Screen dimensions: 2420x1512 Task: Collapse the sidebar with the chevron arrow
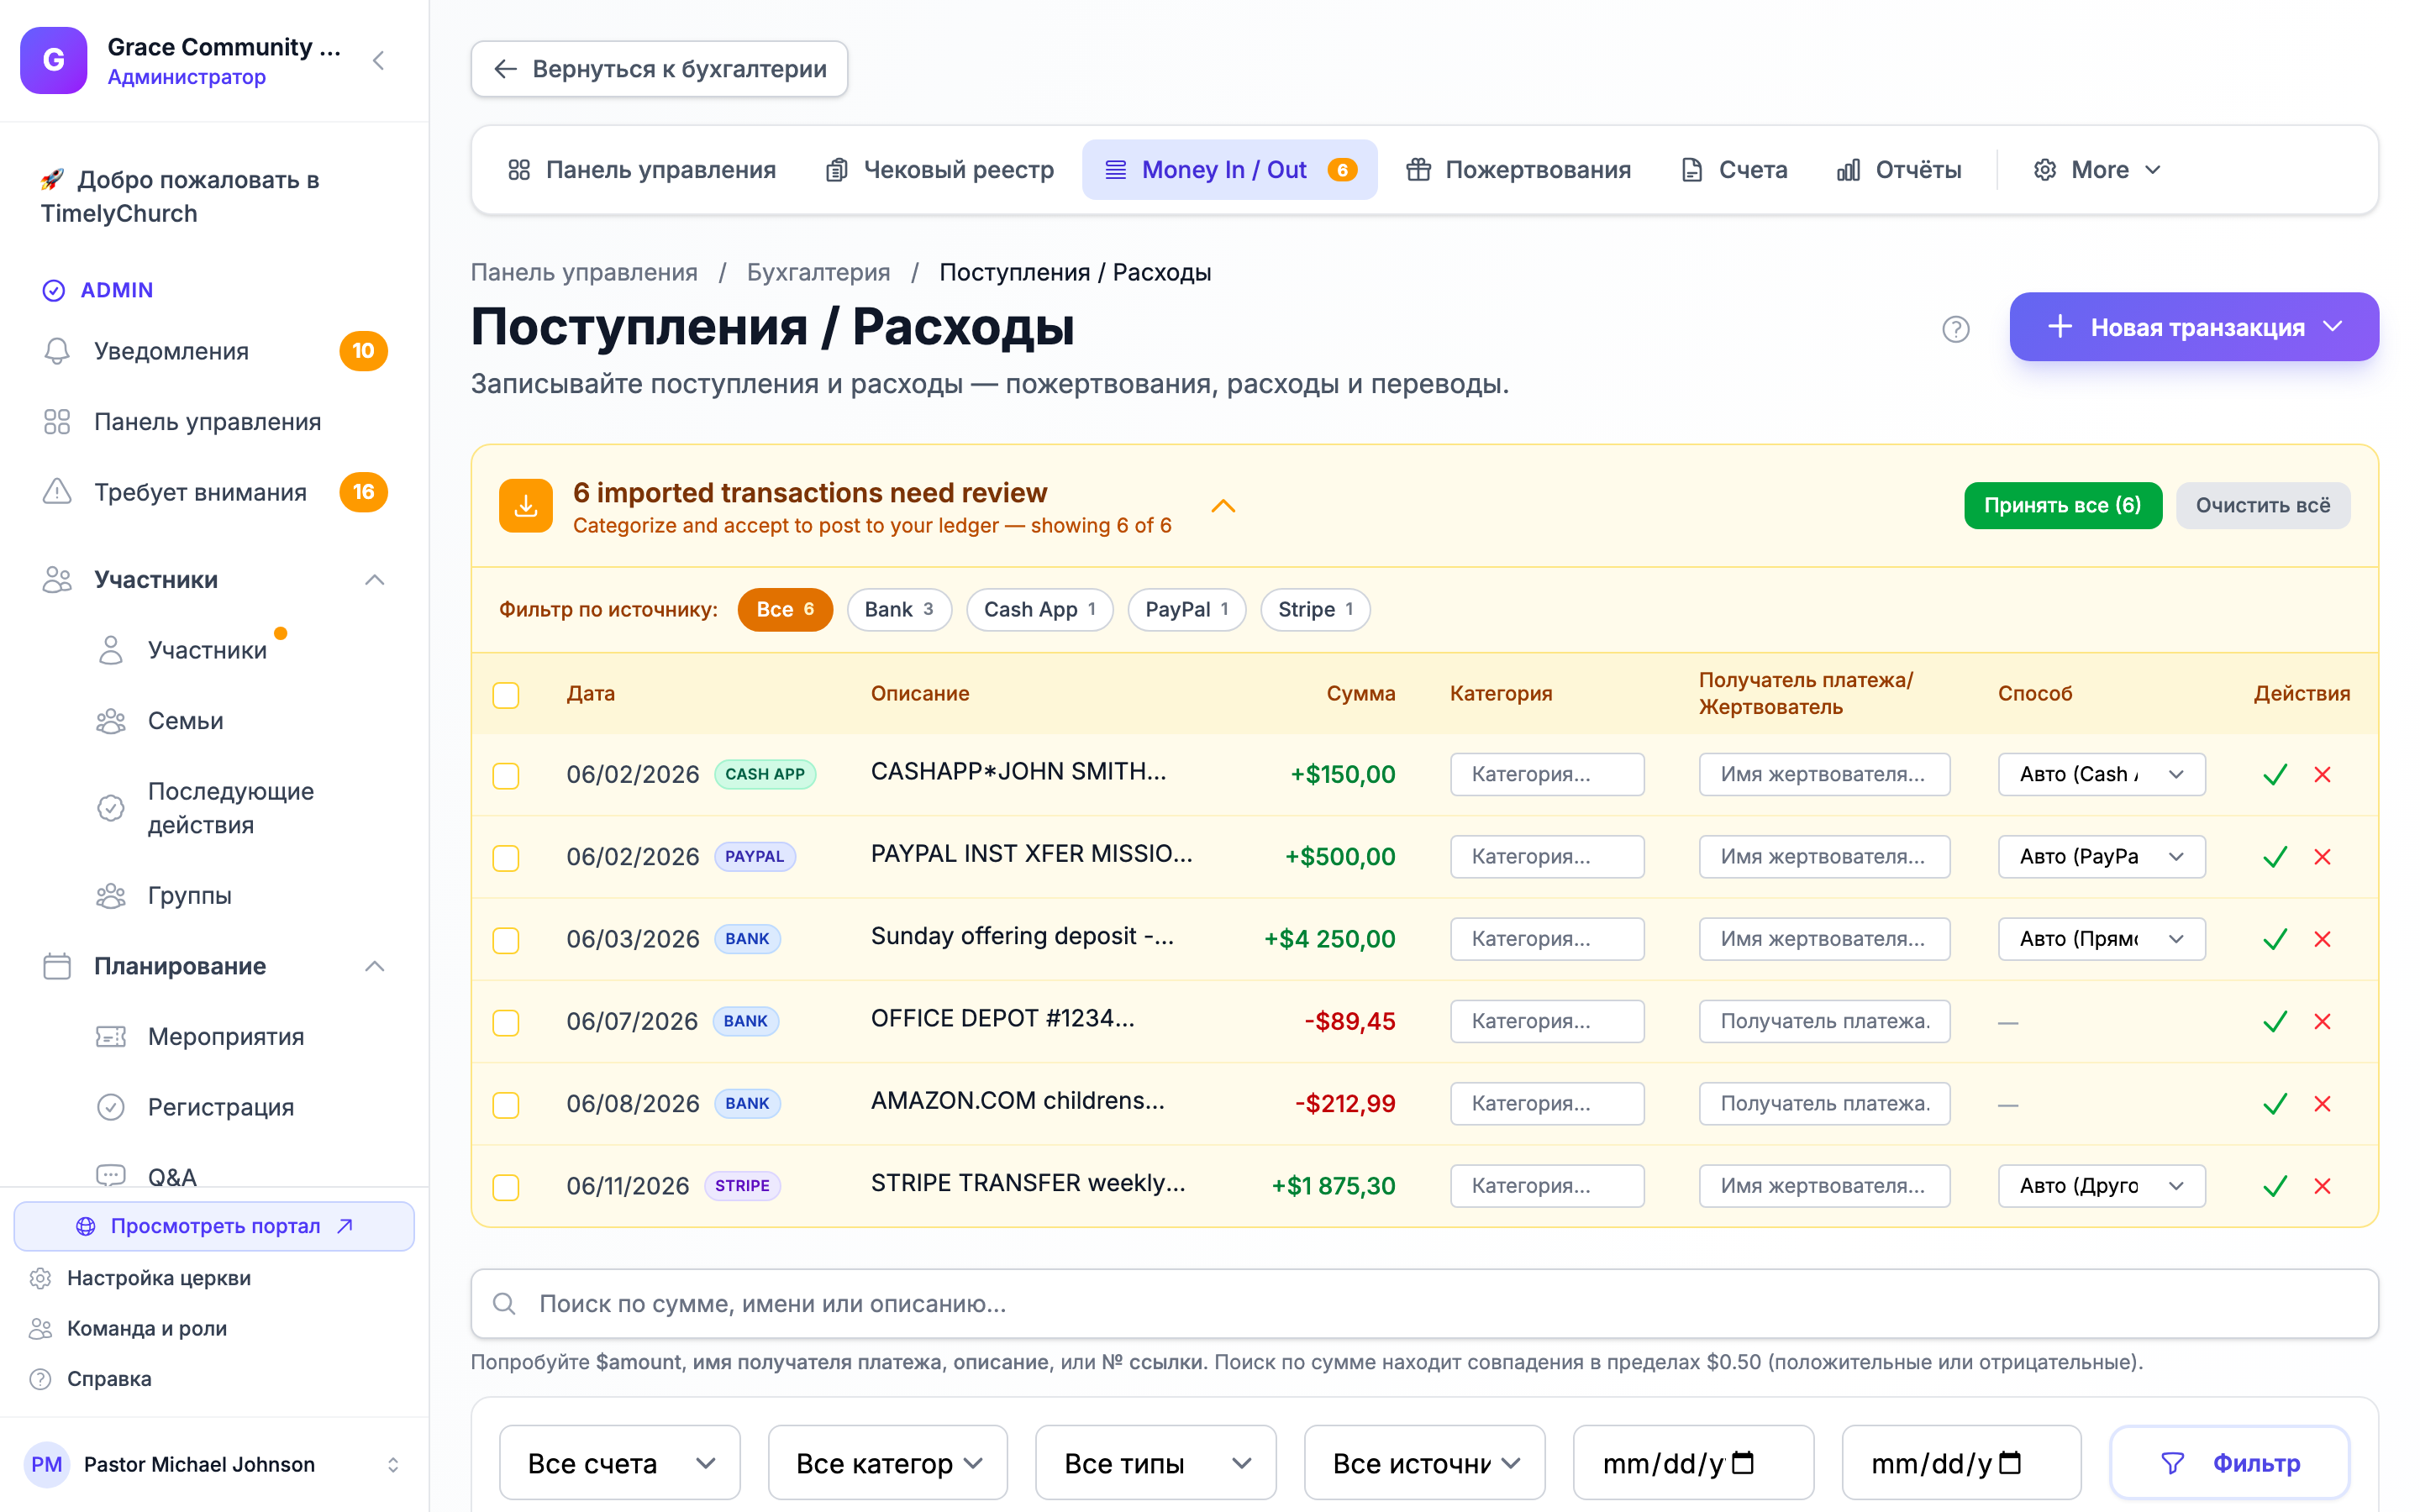[x=378, y=61]
